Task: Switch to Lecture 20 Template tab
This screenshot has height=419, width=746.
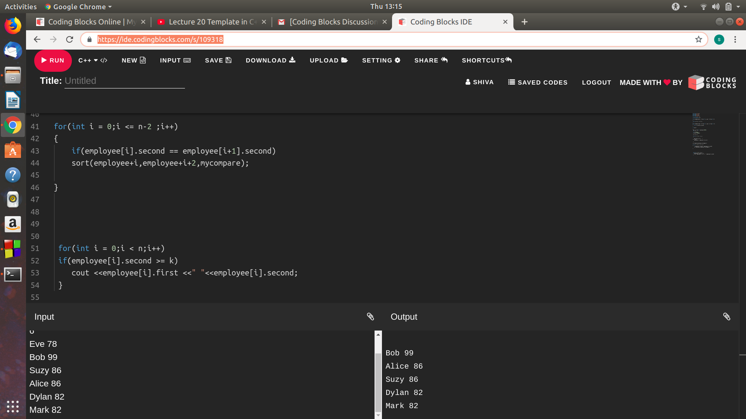Action: pyautogui.click(x=212, y=22)
